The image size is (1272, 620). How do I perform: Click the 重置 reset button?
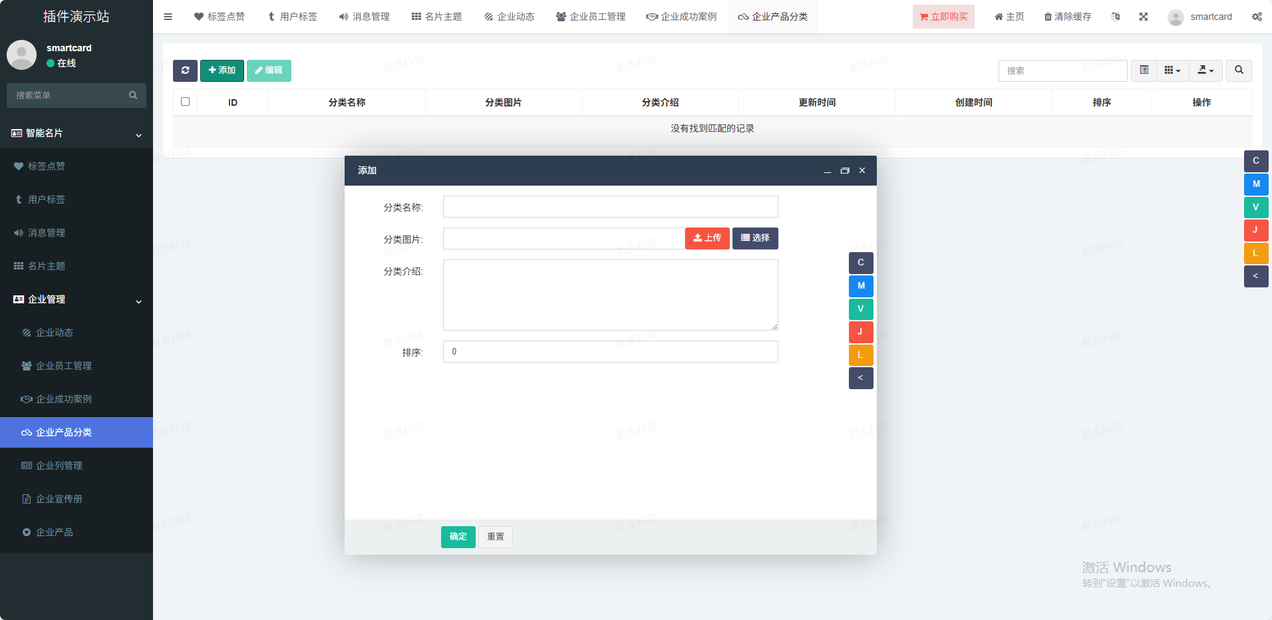pyautogui.click(x=495, y=537)
